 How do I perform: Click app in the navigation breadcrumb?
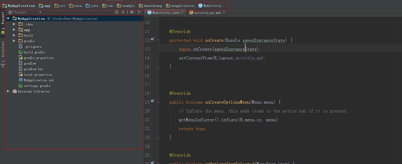coord(45,6)
